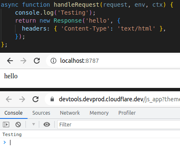
Task: Open the Network tab
Action: (x=70, y=113)
